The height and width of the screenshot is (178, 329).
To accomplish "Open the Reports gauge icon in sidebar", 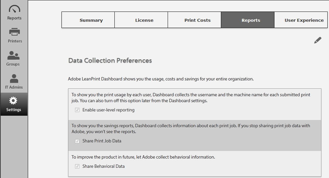I will pos(14,9).
